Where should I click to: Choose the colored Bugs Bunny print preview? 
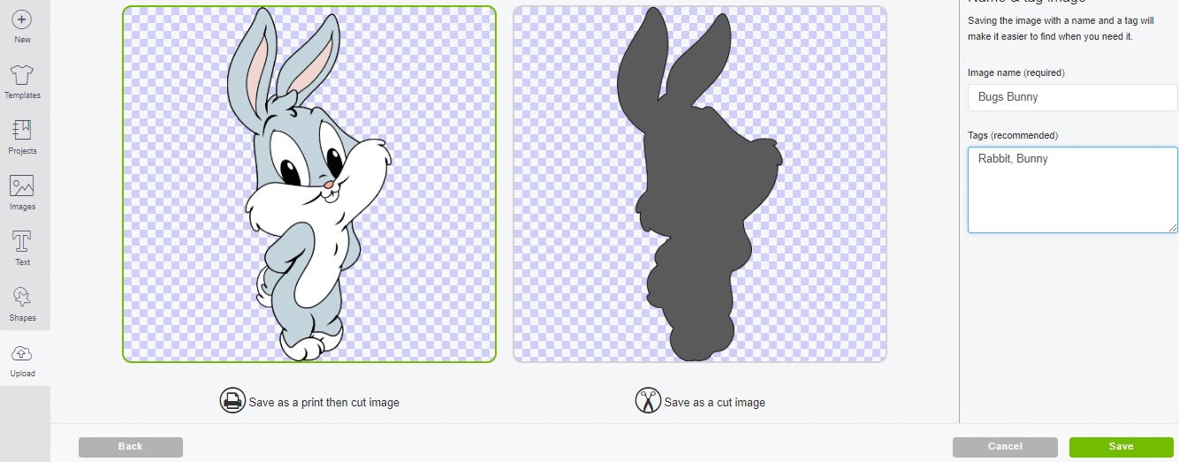point(309,184)
